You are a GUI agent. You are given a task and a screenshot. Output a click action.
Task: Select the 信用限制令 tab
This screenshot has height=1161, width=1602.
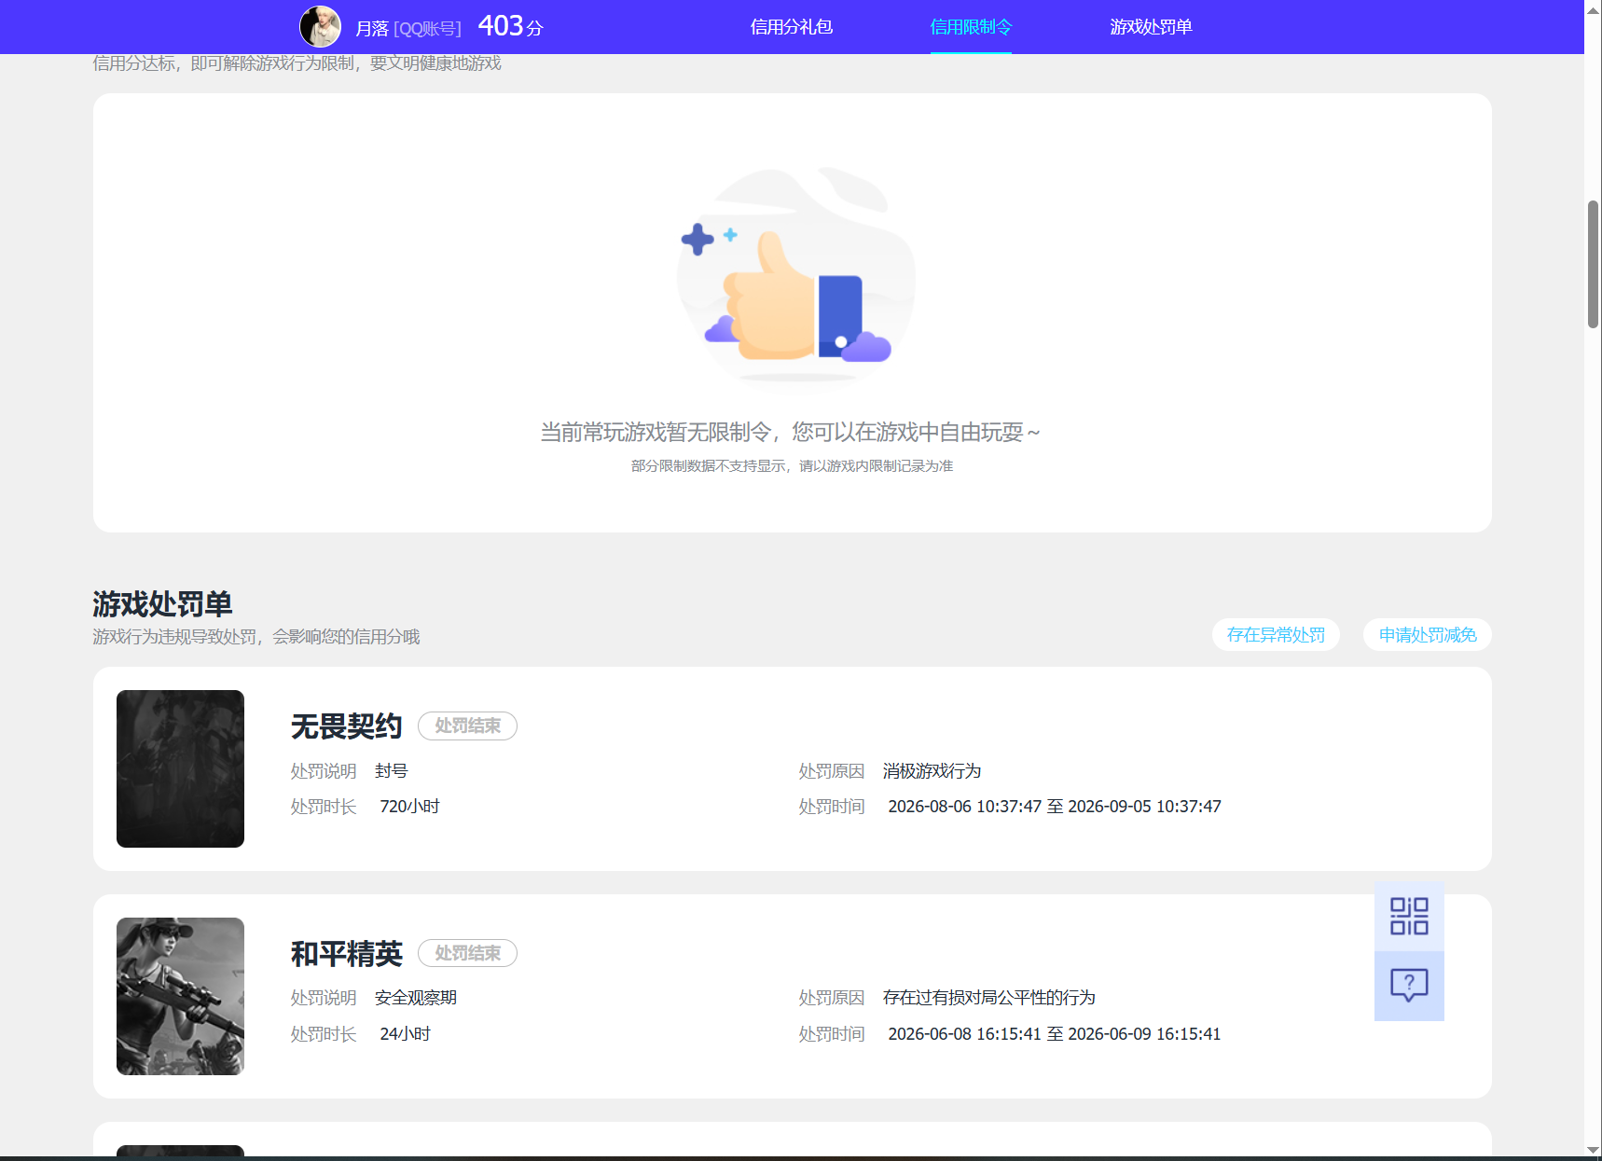tap(971, 27)
